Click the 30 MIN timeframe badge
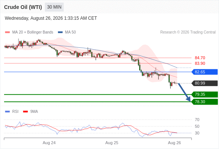 click(54, 7)
